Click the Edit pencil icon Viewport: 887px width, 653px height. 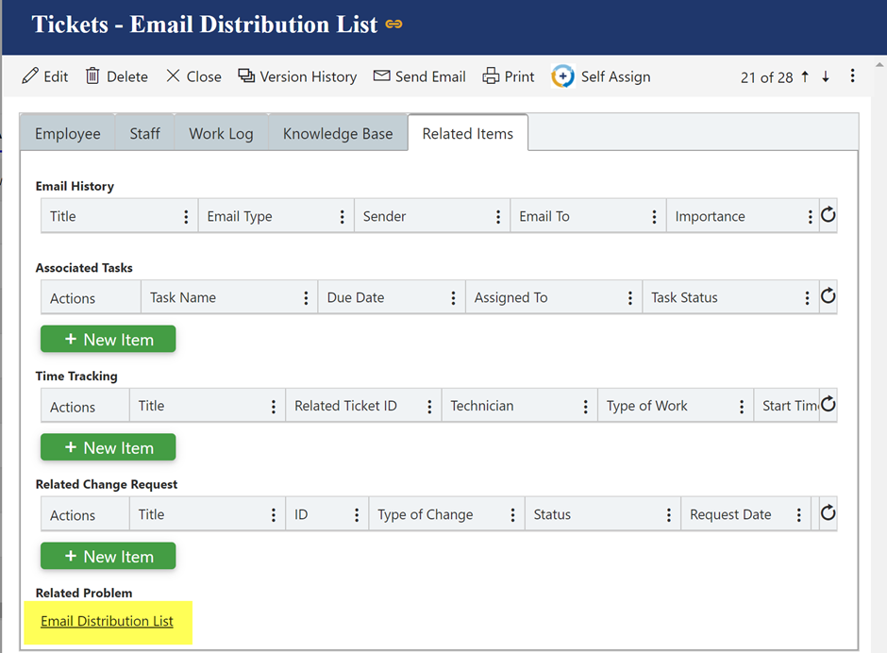(x=30, y=76)
